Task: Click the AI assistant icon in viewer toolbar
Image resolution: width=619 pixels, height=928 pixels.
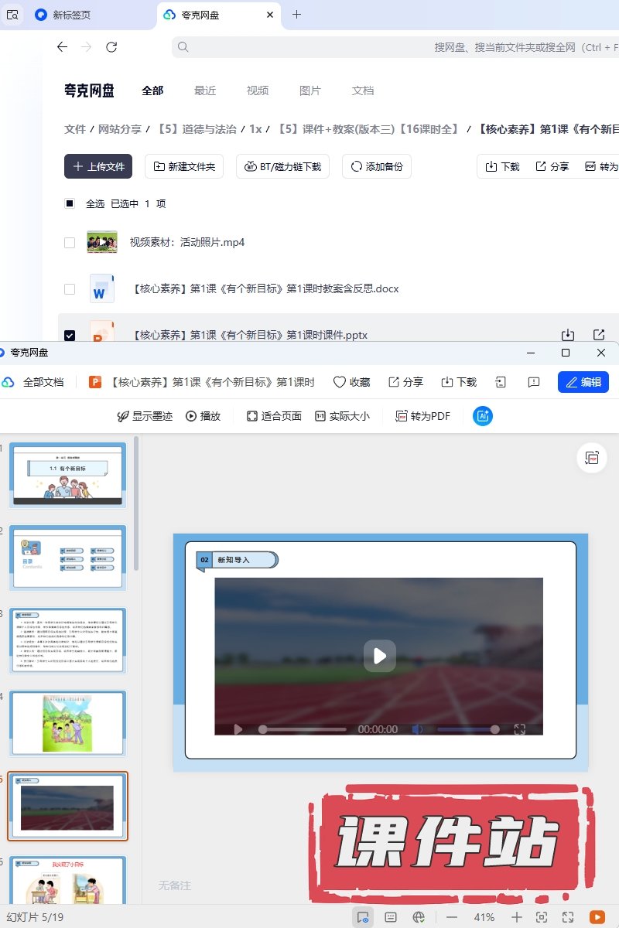Action: point(483,416)
